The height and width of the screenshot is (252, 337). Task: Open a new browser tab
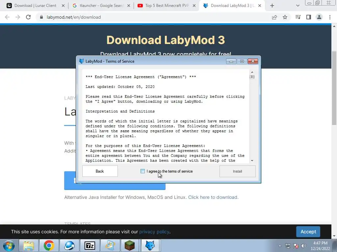coord(272,6)
